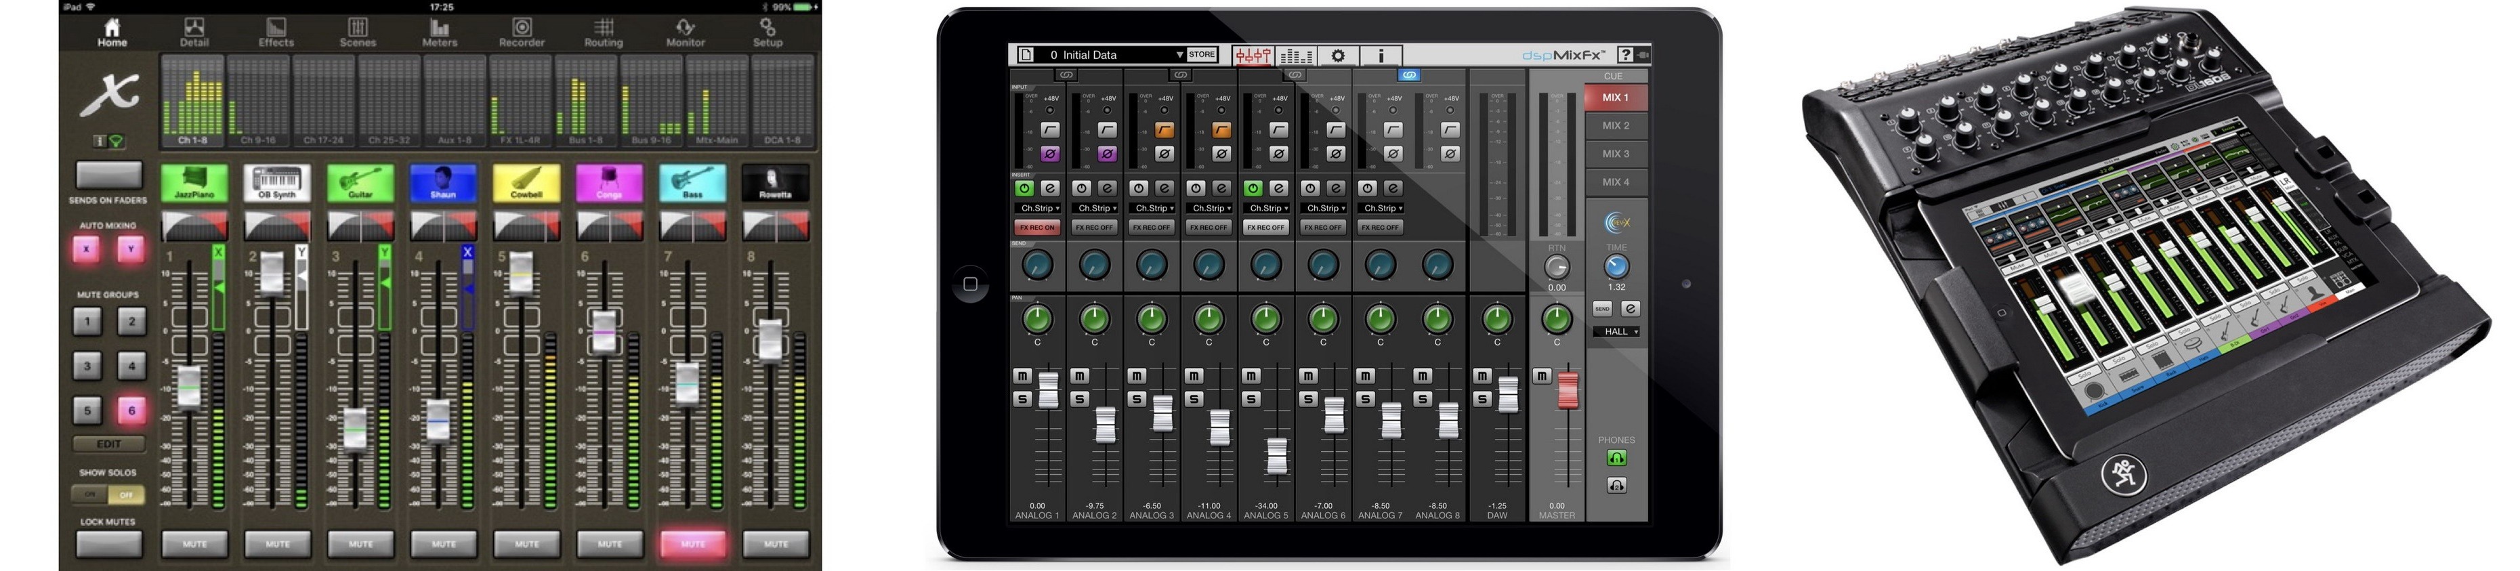Switch to the MIX 2 tab

(x=1615, y=125)
